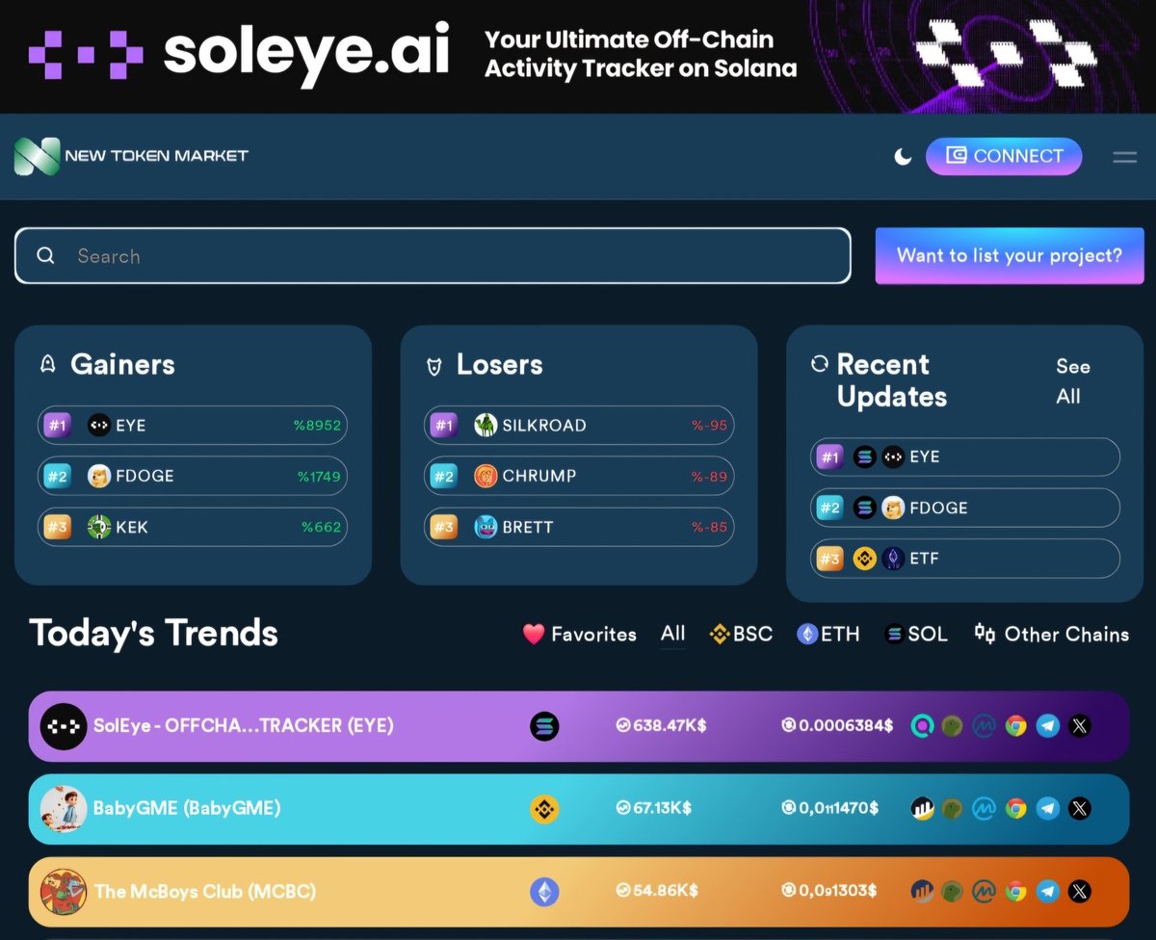The image size is (1156, 940).
Task: Open CoinGecko icon in the SolEye row
Action: (953, 726)
